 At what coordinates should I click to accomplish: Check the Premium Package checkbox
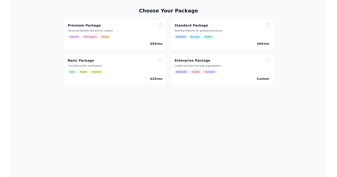coord(160,25)
